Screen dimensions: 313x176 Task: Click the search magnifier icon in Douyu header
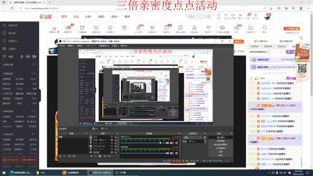point(209,16)
